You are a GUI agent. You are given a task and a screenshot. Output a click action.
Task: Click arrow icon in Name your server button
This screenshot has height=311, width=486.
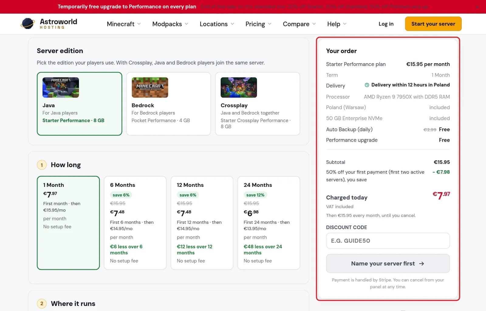422,264
